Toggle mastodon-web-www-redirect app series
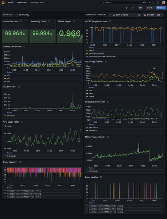 tap(102, 56)
